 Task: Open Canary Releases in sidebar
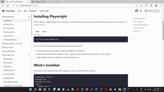(8, 51)
